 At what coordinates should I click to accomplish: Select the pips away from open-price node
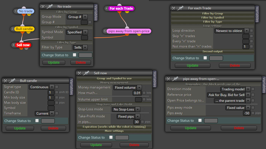pos(129,31)
